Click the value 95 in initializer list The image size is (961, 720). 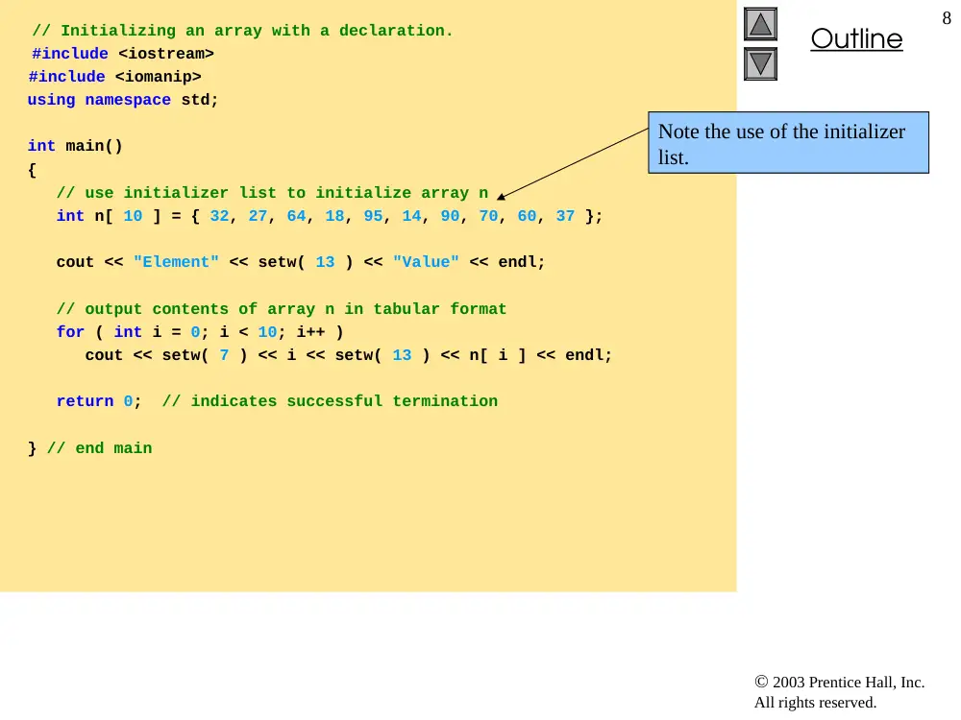tap(373, 216)
